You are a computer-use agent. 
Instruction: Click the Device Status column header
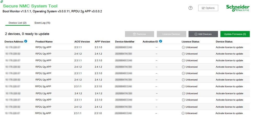[x=224, y=42]
